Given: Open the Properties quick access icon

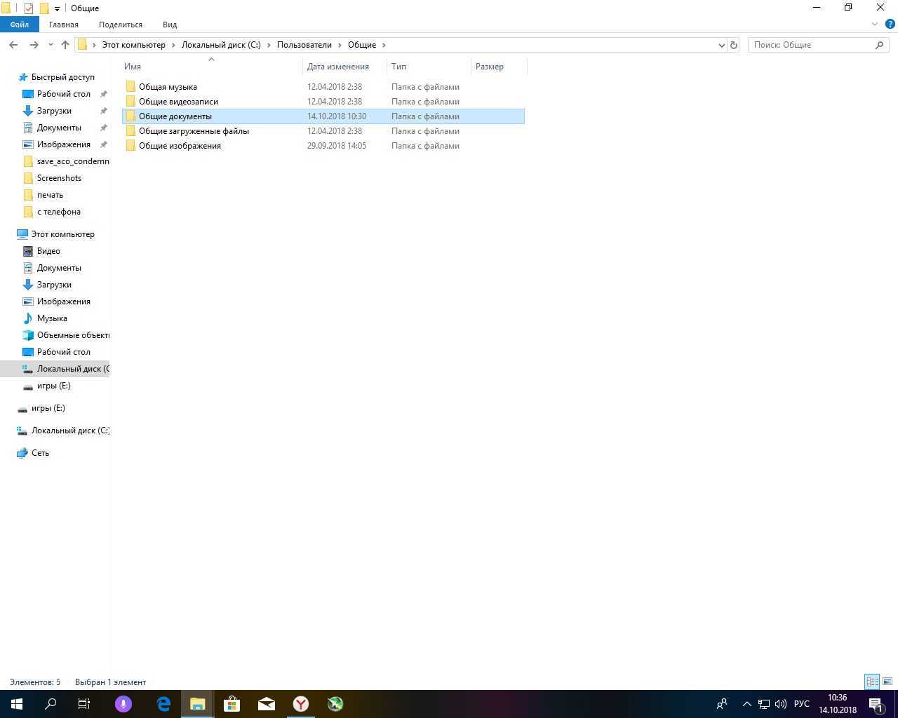Looking at the screenshot, I should coord(29,8).
